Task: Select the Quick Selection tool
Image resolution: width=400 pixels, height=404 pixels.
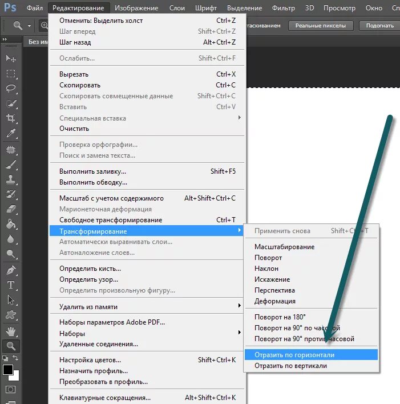Action: click(10, 103)
